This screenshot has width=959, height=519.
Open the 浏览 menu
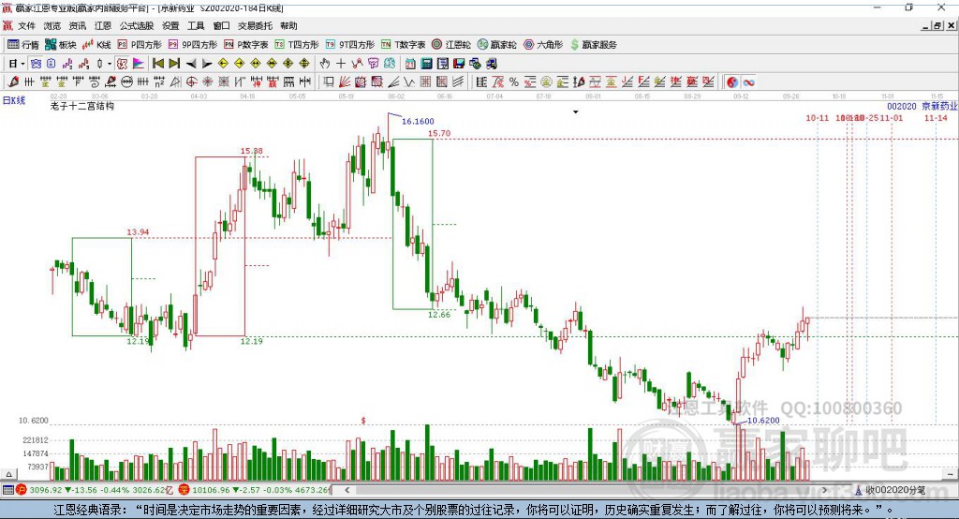tap(52, 25)
